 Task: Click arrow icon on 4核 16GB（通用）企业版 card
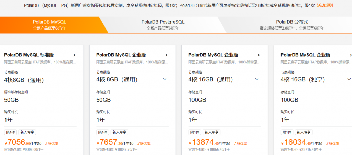coord(259,55)
